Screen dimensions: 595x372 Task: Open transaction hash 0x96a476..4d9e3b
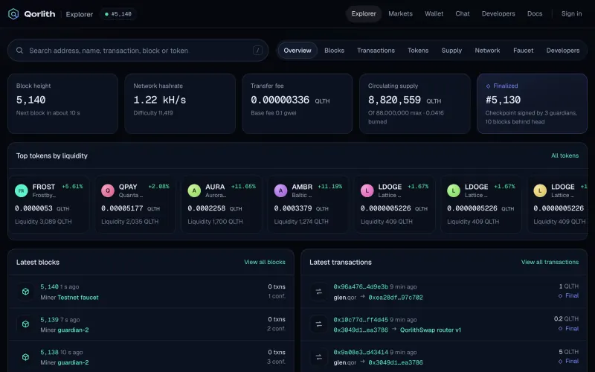(x=361, y=286)
